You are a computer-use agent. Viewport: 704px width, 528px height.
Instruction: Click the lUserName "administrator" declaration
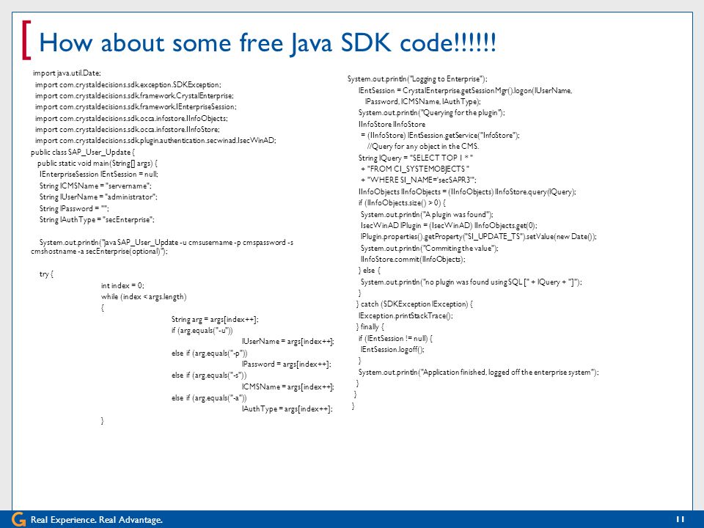(98, 197)
